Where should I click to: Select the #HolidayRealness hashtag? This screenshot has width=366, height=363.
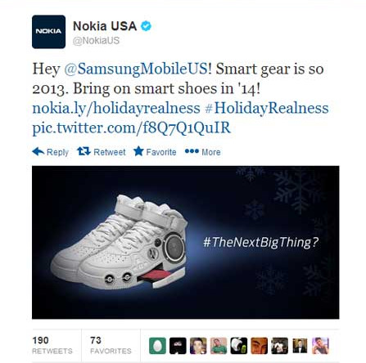pyautogui.click(x=266, y=108)
